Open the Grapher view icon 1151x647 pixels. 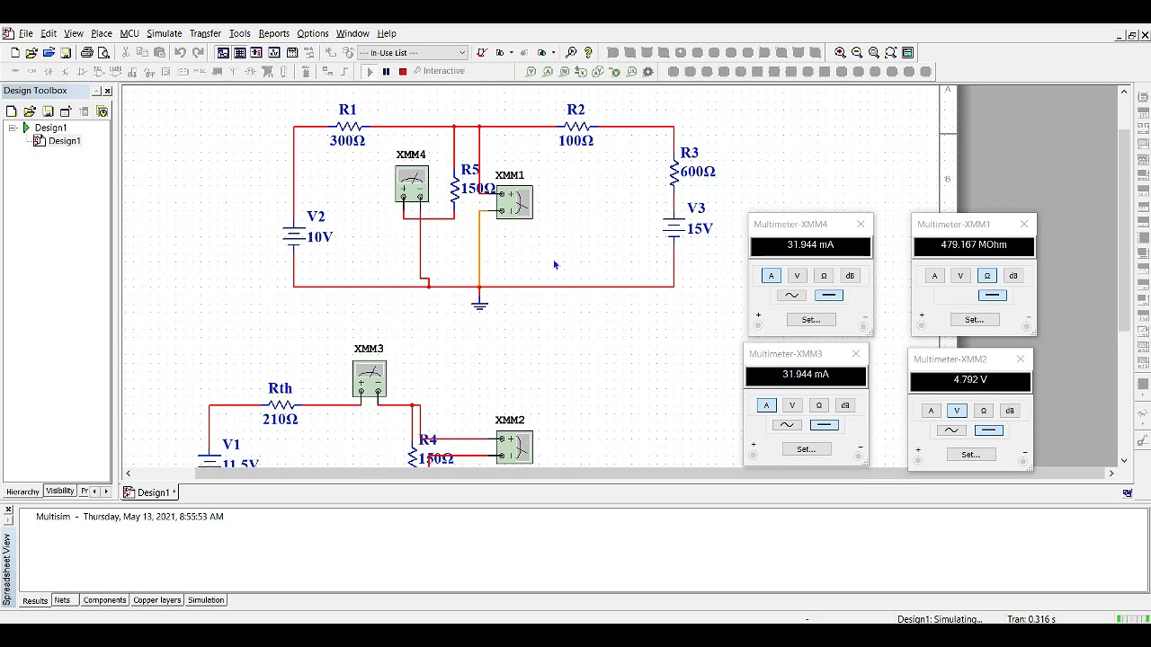[274, 53]
